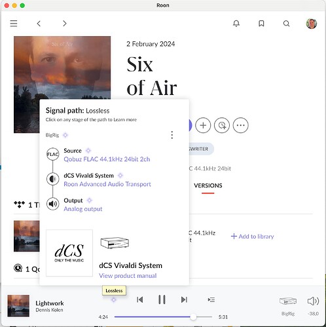Click the lossless star next to Source
326x327 pixels.
click(x=88, y=151)
